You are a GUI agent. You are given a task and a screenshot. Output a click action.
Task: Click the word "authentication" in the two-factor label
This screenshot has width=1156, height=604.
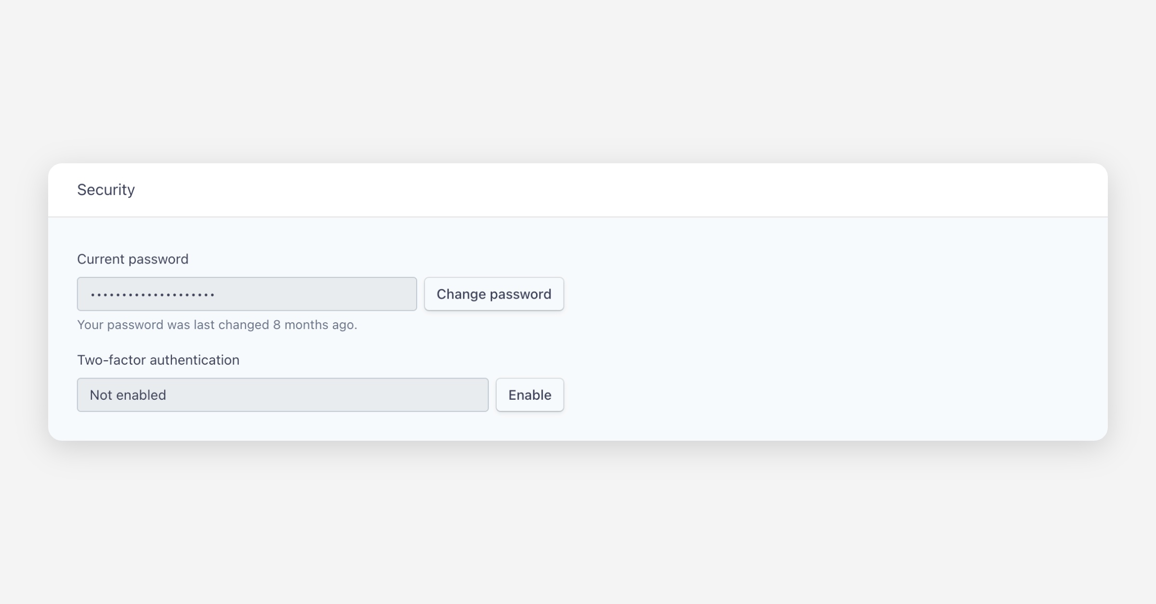pos(195,360)
